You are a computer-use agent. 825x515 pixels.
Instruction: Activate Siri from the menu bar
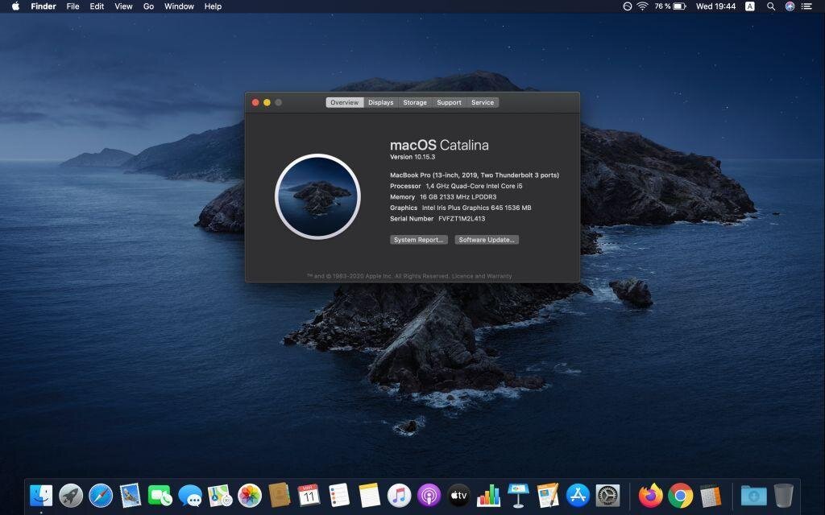point(790,6)
